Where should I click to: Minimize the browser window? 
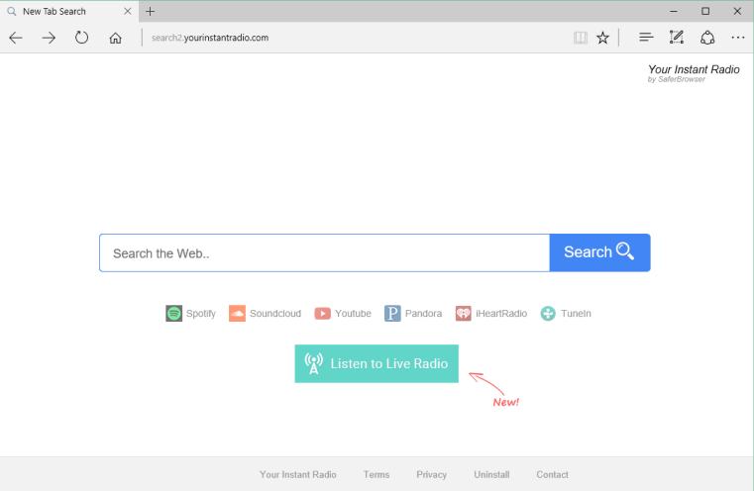coord(674,11)
